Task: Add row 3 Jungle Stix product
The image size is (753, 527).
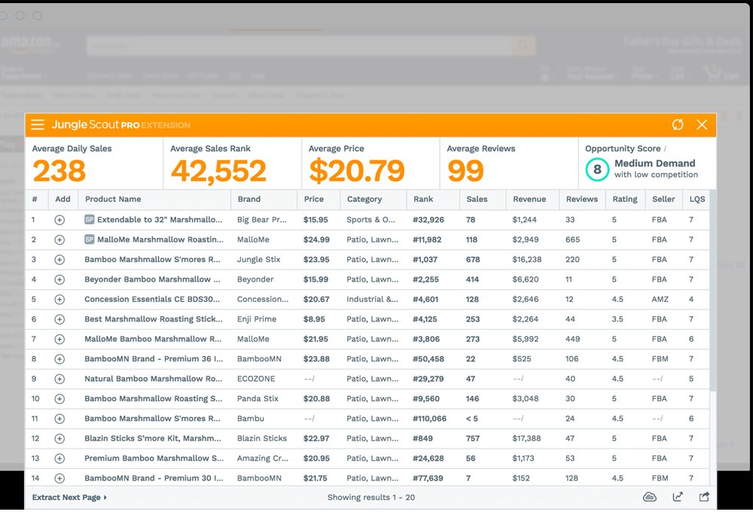Action: (59, 260)
